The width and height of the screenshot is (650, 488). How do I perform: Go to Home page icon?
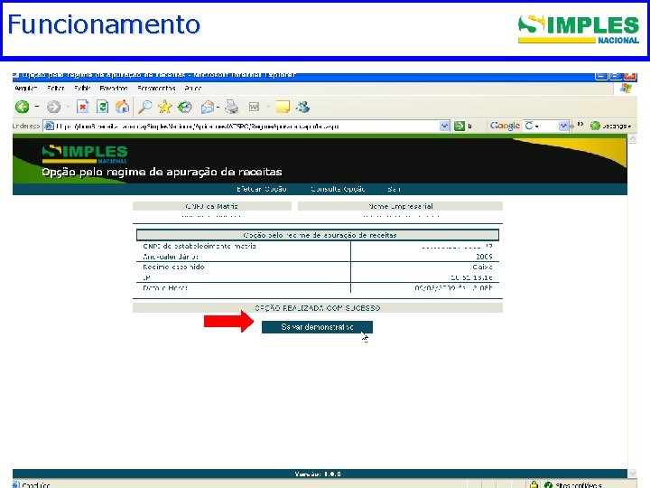[x=122, y=107]
